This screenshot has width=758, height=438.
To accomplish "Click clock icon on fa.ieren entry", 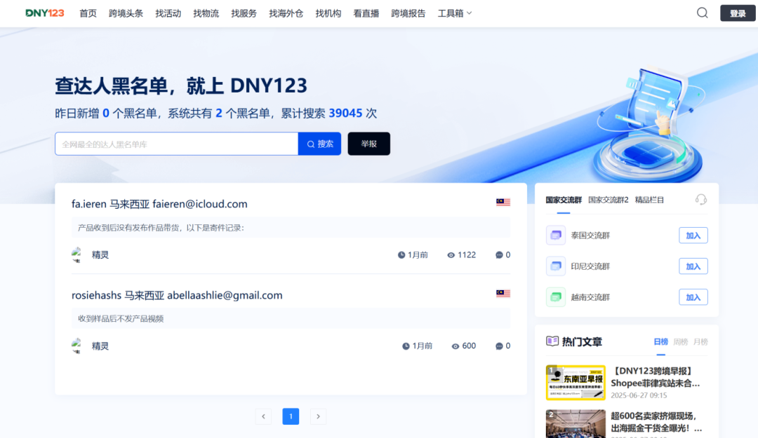I will coord(401,255).
